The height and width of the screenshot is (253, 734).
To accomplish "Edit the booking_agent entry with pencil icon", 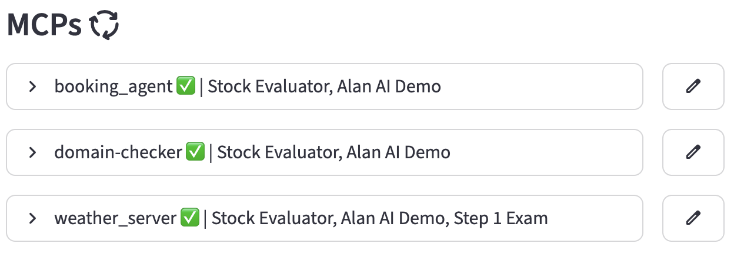I will (x=693, y=86).
